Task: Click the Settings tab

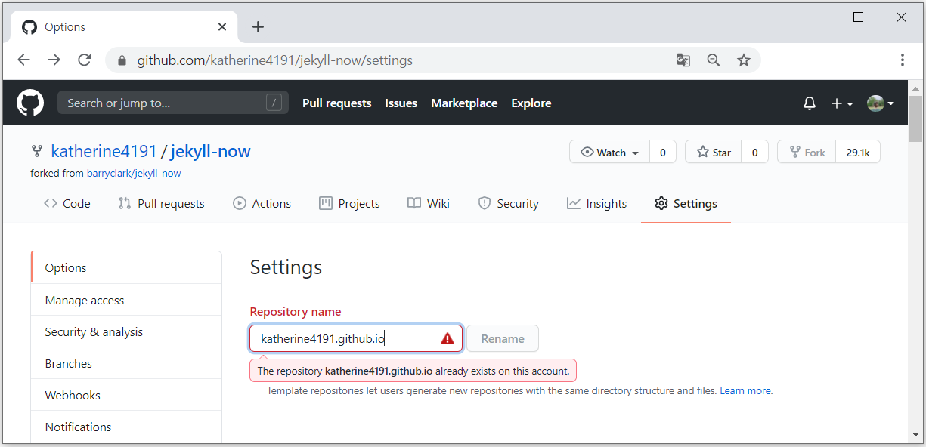Action: (686, 203)
